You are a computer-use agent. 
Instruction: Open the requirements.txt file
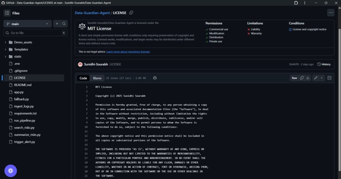coord(25,113)
